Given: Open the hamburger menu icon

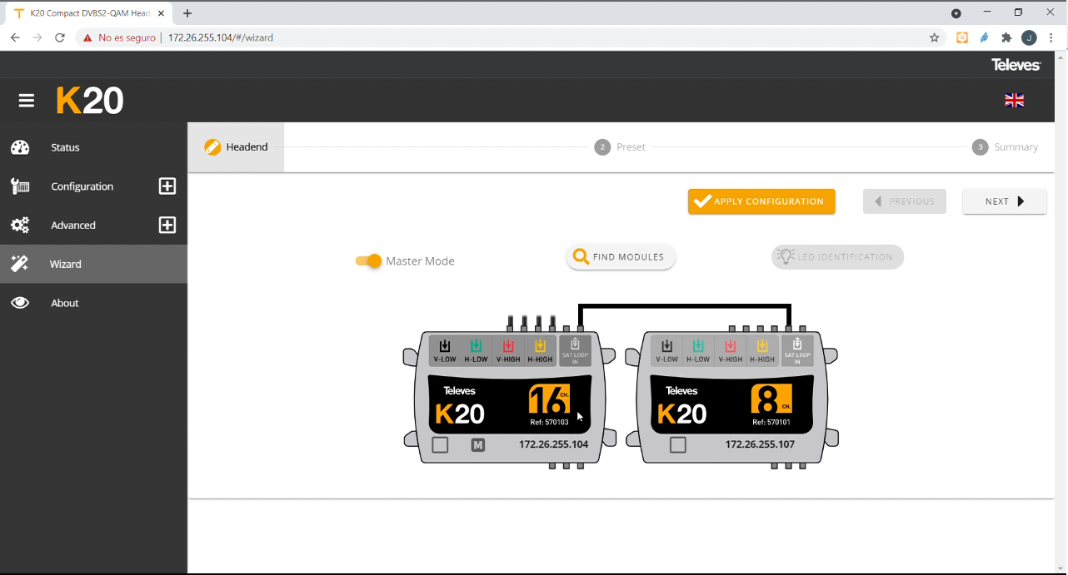Looking at the screenshot, I should pos(27,101).
